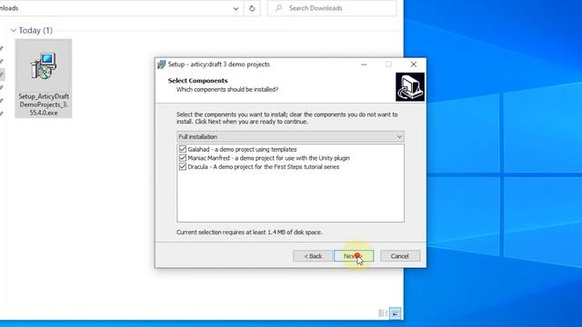Close the setup wizard window
Viewport: 582px width, 327px height.
tap(414, 64)
